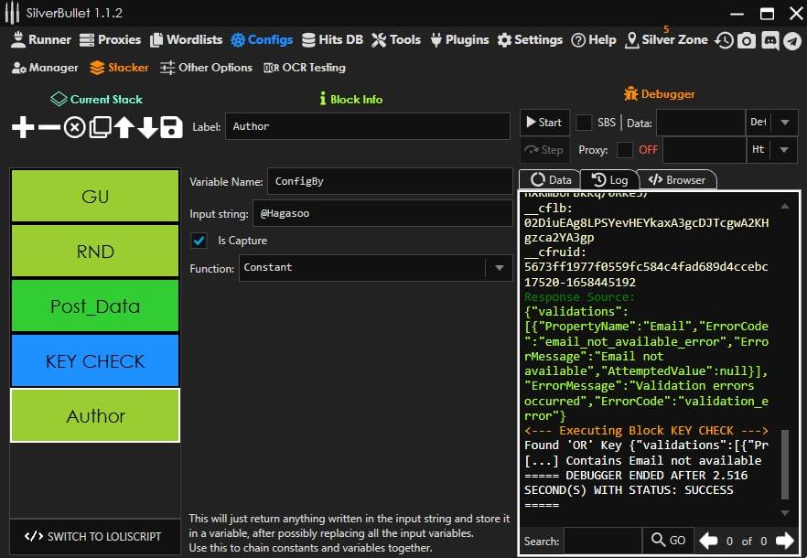This screenshot has width=807, height=558.
Task: Toggle the Proxy checkbox
Action: 625,150
